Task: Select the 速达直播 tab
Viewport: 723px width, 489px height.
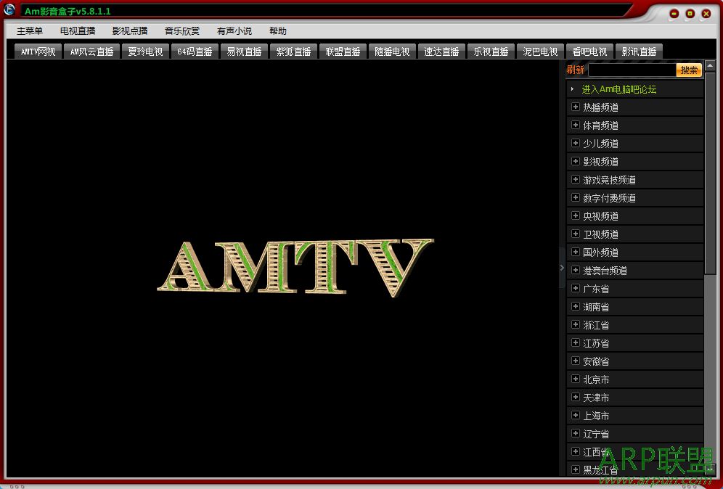Action: coord(441,52)
